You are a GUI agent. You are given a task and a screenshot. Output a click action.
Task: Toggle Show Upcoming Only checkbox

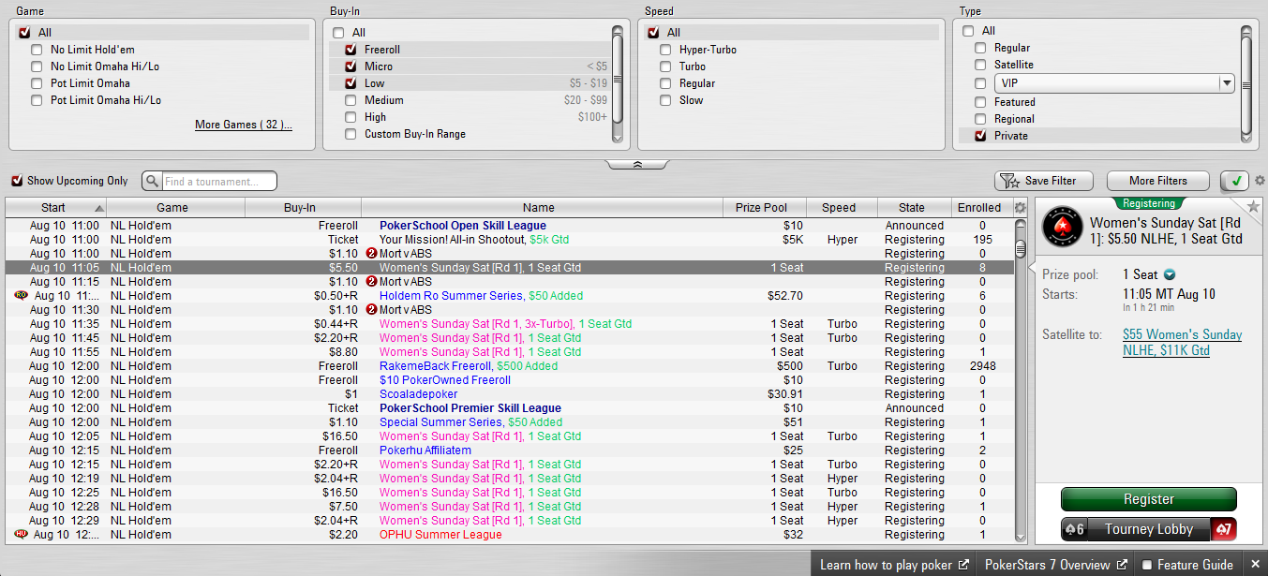click(17, 181)
